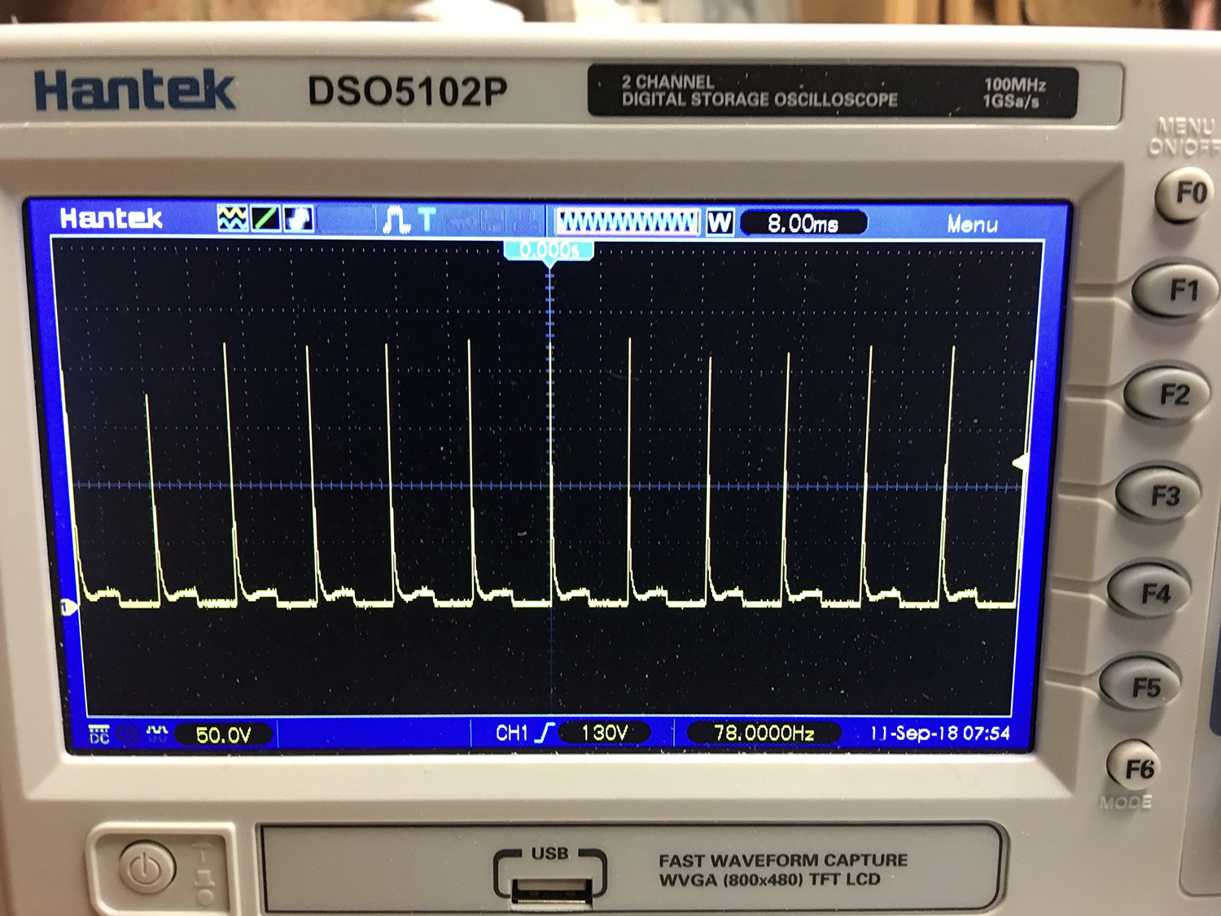Image resolution: width=1221 pixels, height=916 pixels.
Task: Click the 2 CHANNEL DIGITAL STORAGE OSCILLOSCOPE label
Action: pyautogui.click(x=759, y=91)
